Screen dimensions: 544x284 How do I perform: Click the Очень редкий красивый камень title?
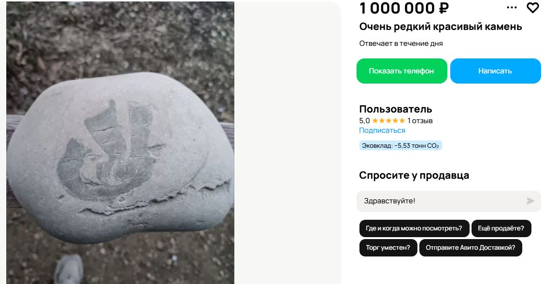441,27
